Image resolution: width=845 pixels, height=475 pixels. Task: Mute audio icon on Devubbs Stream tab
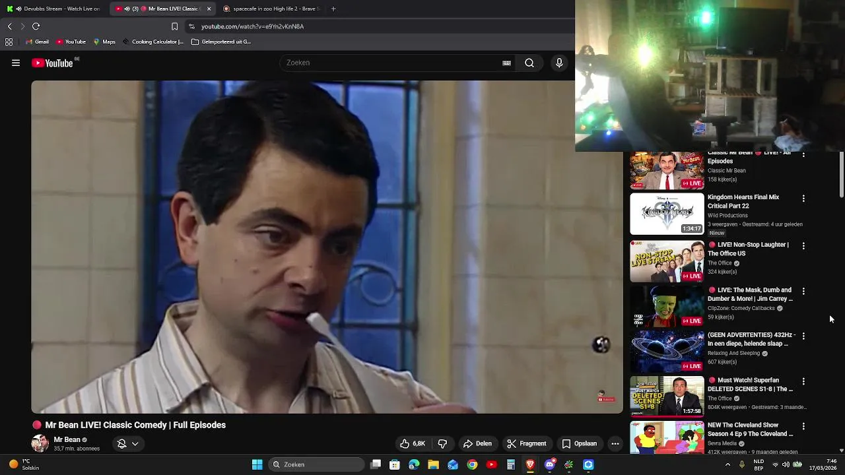coord(18,9)
